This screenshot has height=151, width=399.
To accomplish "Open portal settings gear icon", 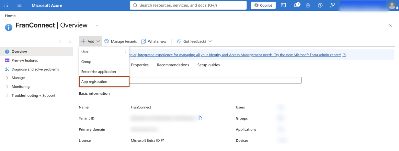I will coord(308,5).
